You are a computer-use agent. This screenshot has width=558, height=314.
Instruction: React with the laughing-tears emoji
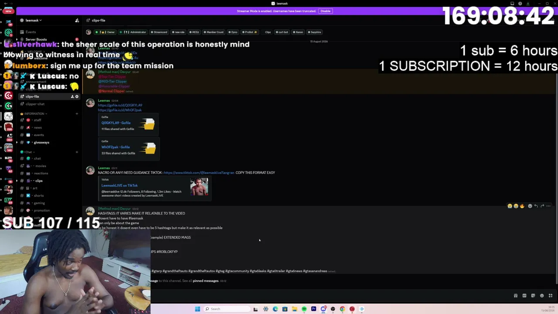pyautogui.click(x=516, y=206)
